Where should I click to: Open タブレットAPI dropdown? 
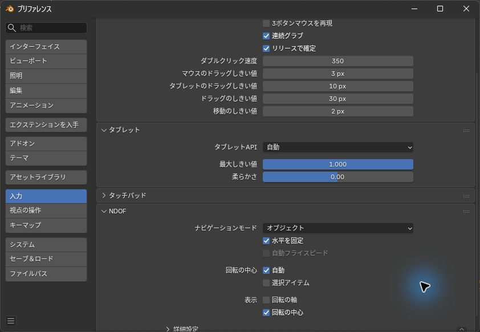click(337, 147)
